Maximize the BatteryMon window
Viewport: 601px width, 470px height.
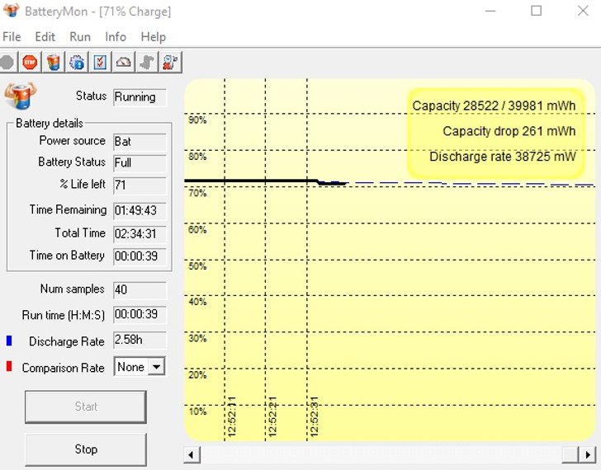[x=537, y=11]
